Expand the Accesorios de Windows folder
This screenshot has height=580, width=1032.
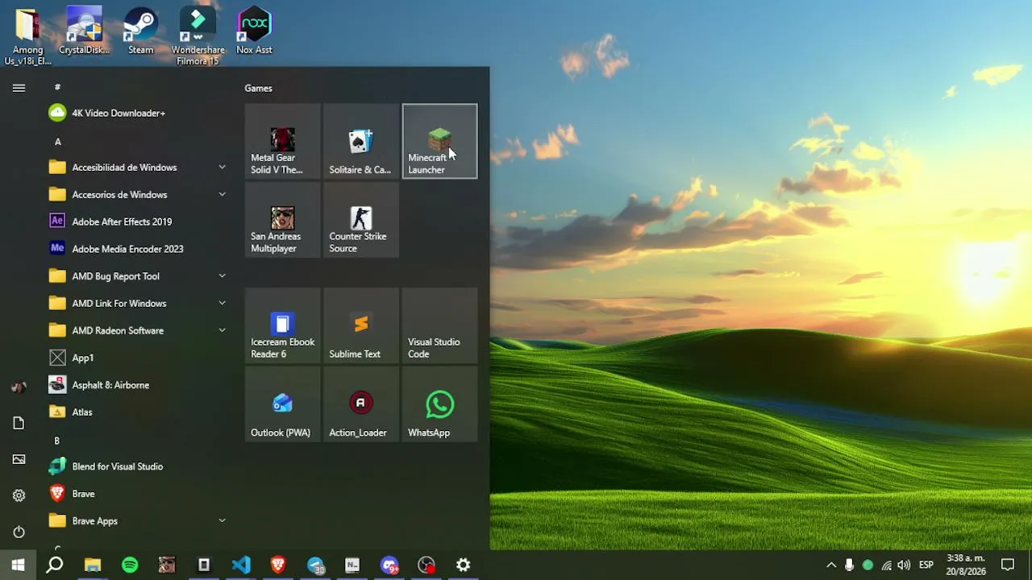138,195
